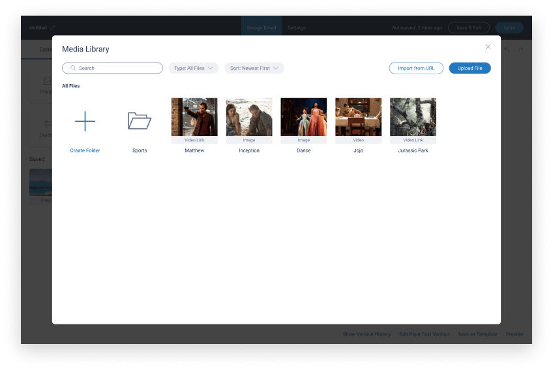Click the Show Version History link
The height and width of the screenshot is (370, 553).
coord(366,334)
